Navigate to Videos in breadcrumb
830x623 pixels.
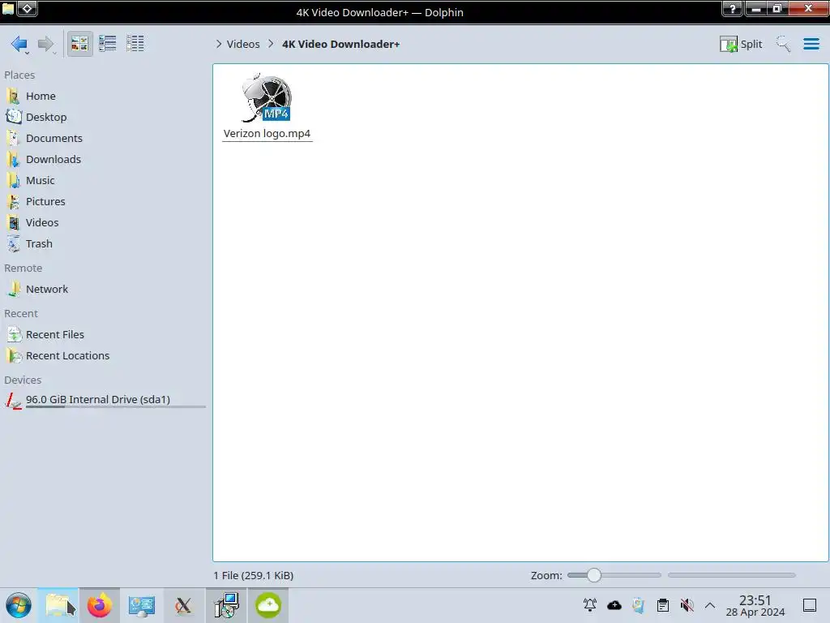pyautogui.click(x=243, y=44)
